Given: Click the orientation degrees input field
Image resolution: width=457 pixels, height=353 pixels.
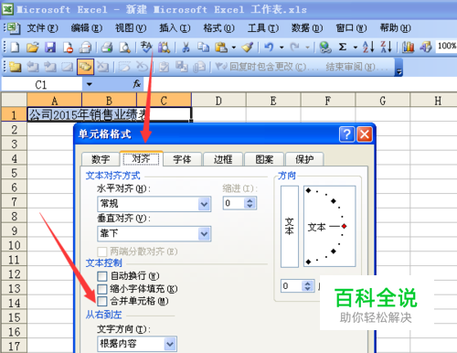Looking at the screenshot, I should click(x=292, y=286).
